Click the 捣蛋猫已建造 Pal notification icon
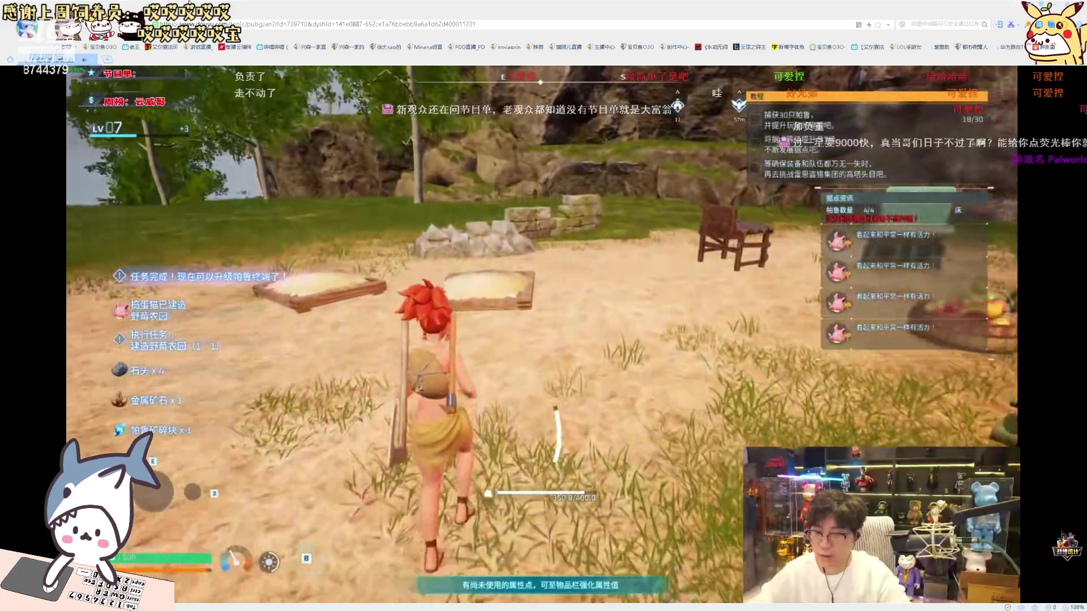Screen dimensions: 1087x611 [120, 309]
